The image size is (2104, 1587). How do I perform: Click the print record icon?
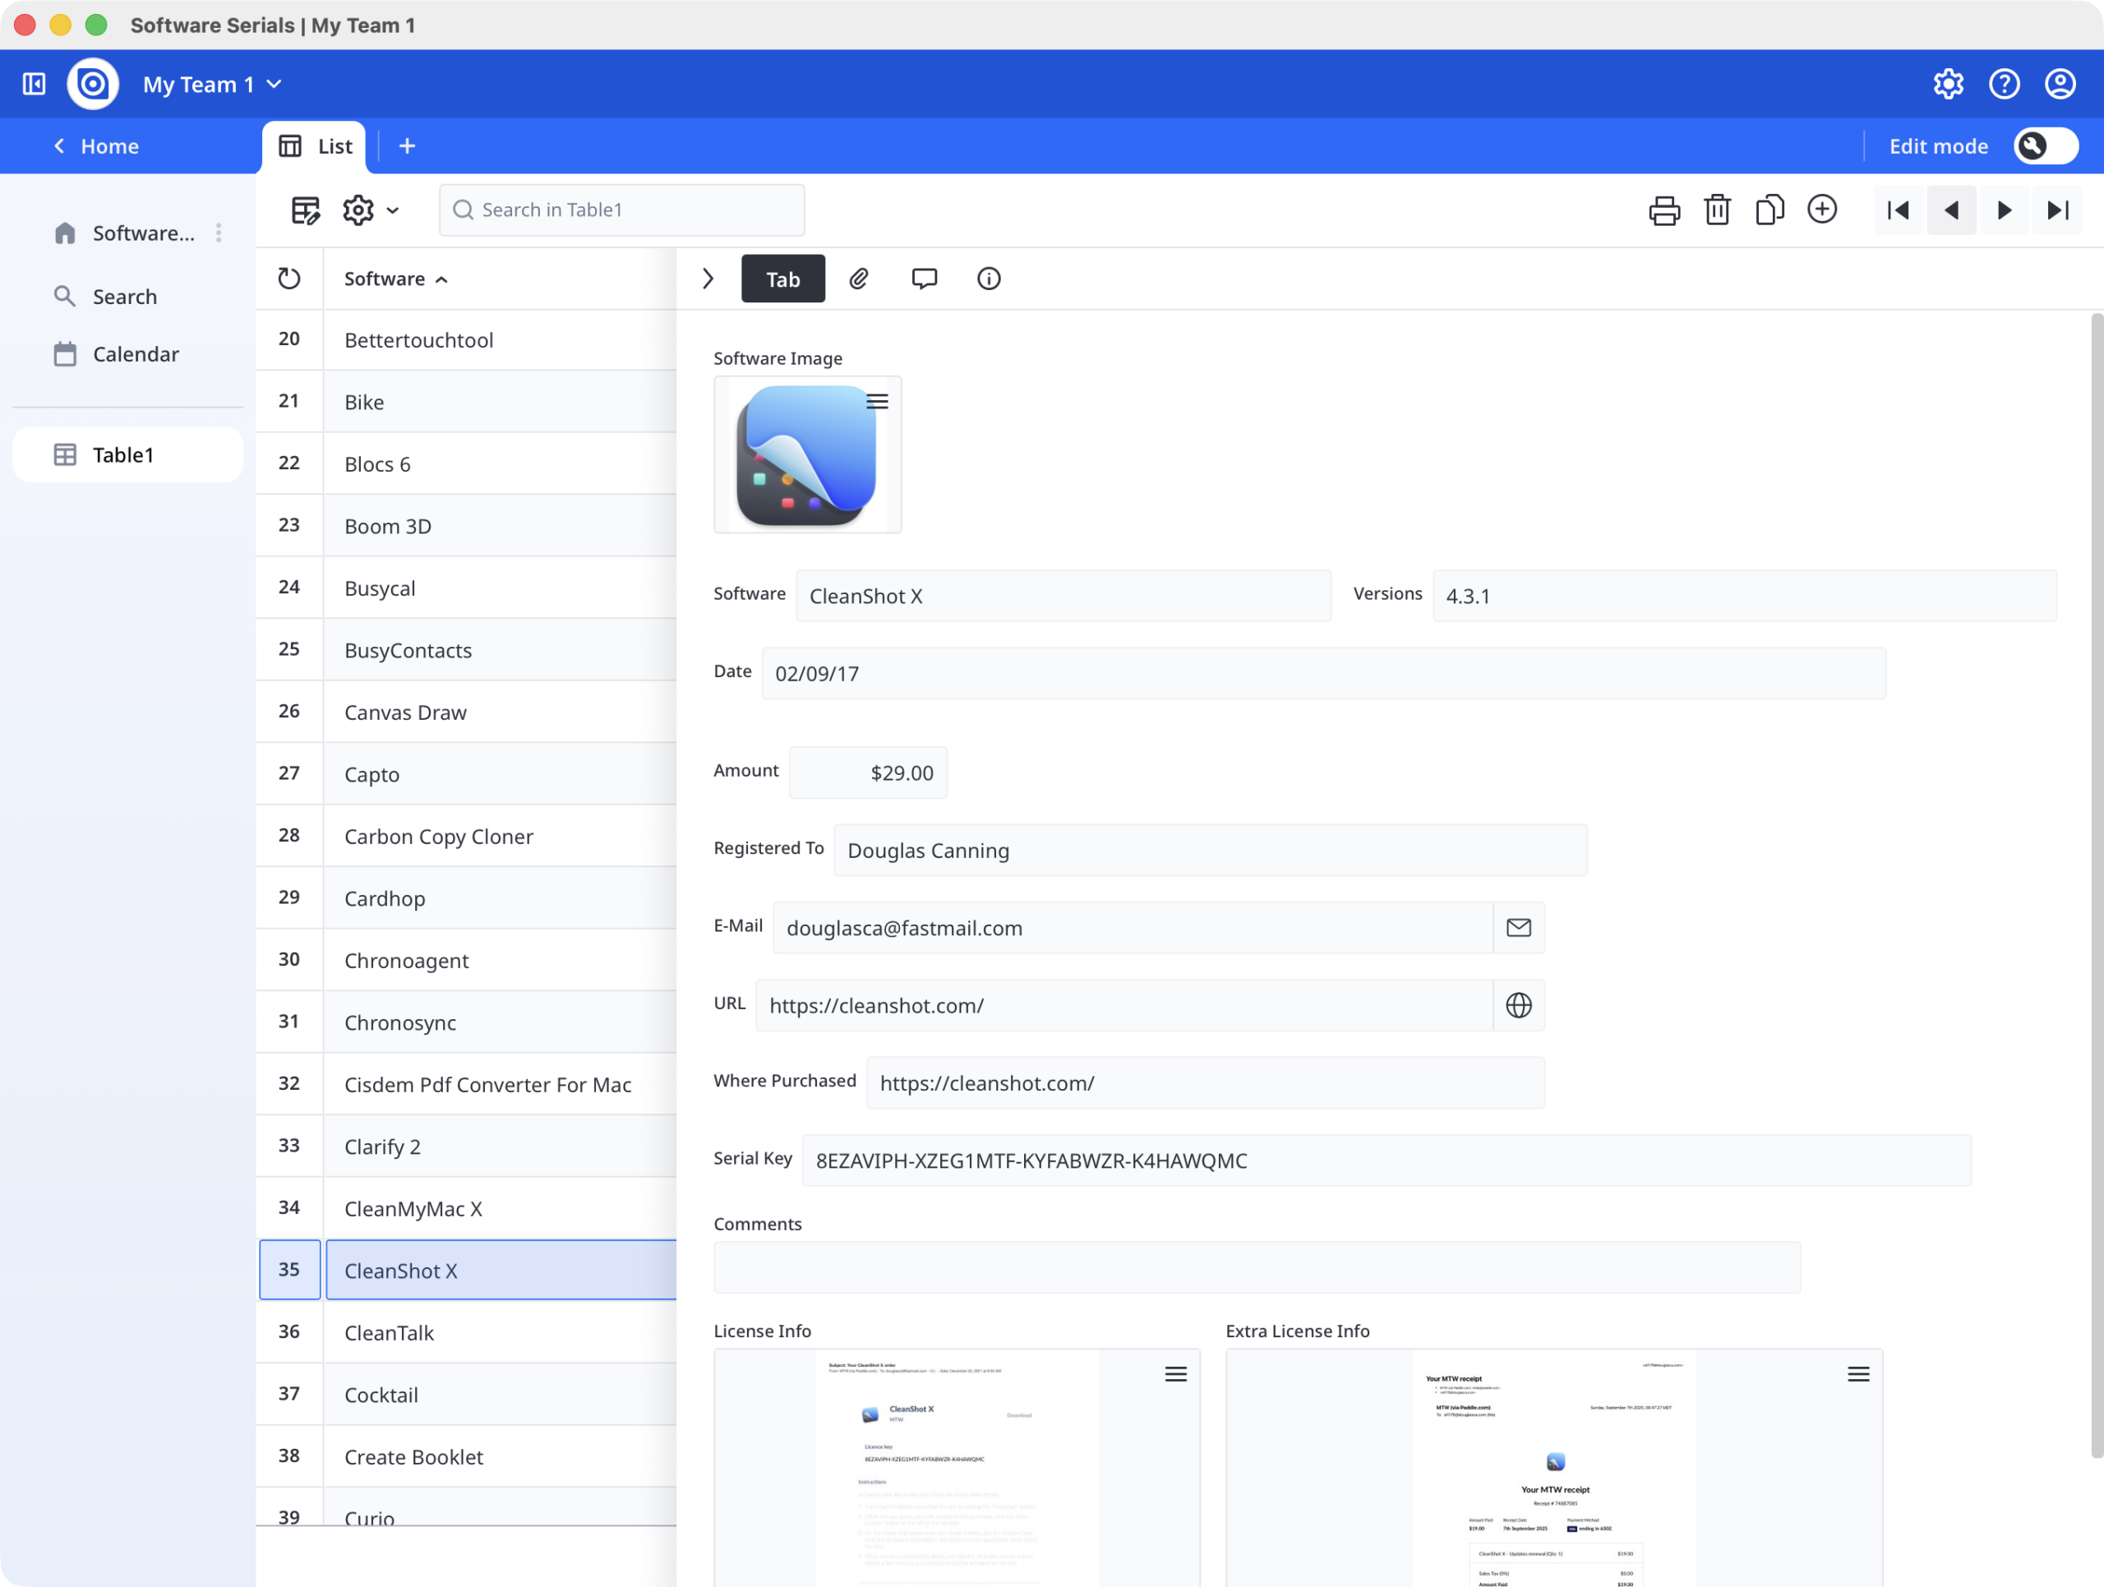tap(1663, 210)
